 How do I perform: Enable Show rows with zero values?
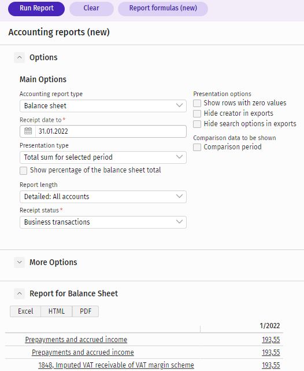pyautogui.click(x=197, y=103)
